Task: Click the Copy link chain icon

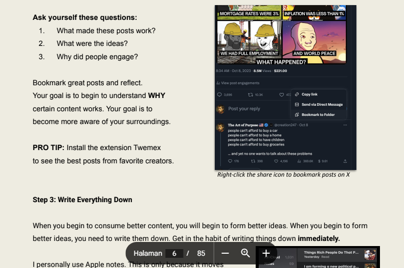Action: 297,94
